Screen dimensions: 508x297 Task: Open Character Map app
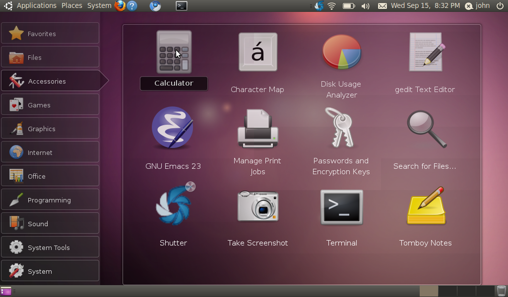tap(257, 52)
